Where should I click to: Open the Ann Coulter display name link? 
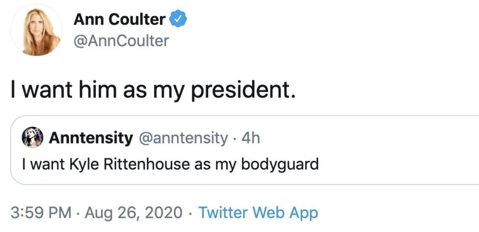[x=119, y=19]
